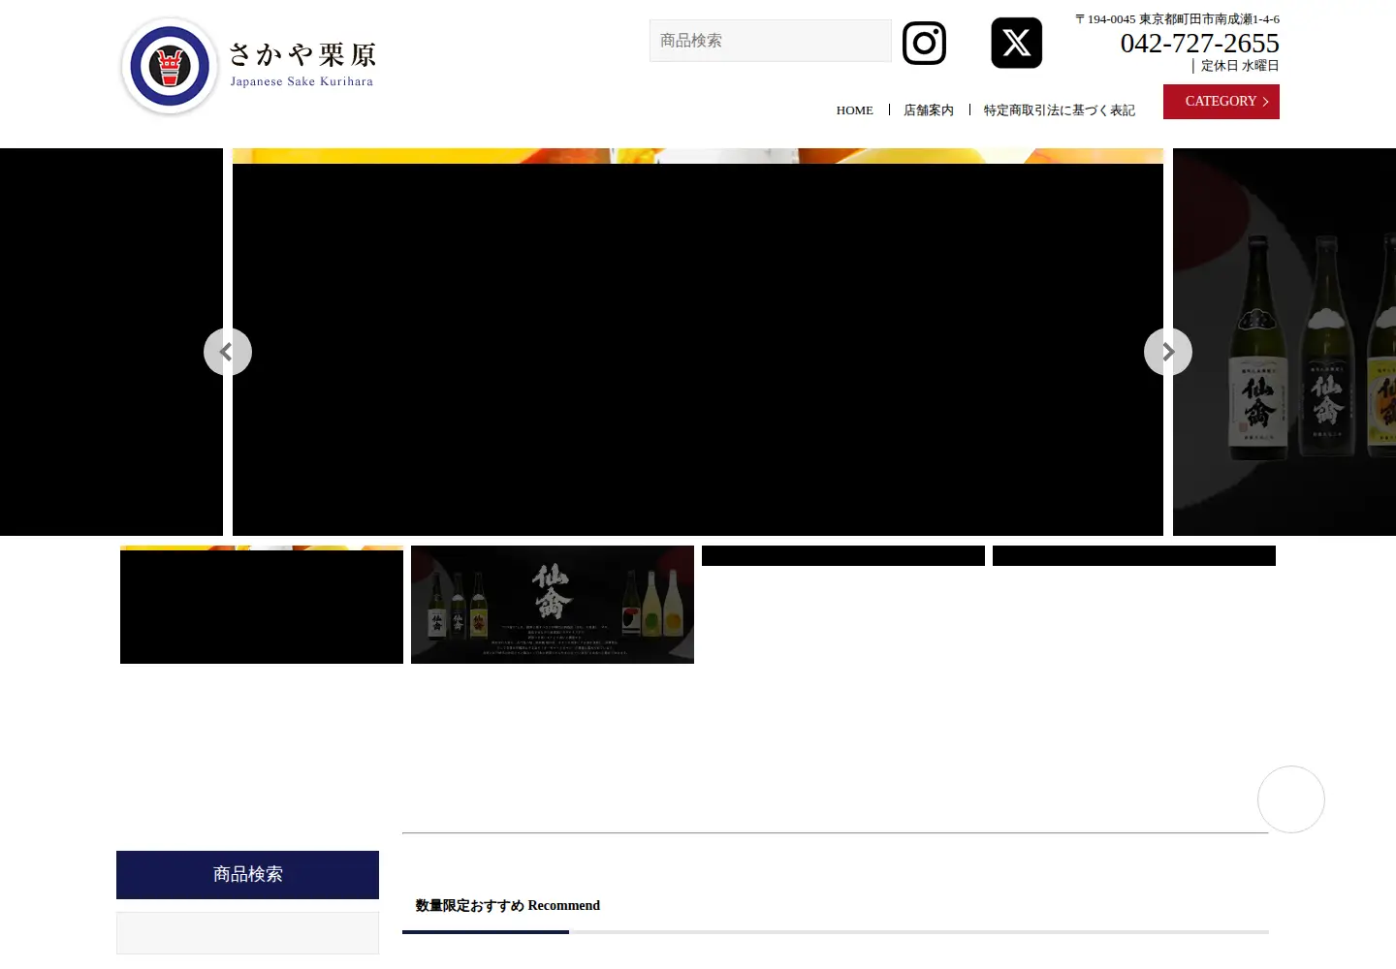Show the previous carousel slide
The width and height of the screenshot is (1396, 969).
[228, 352]
